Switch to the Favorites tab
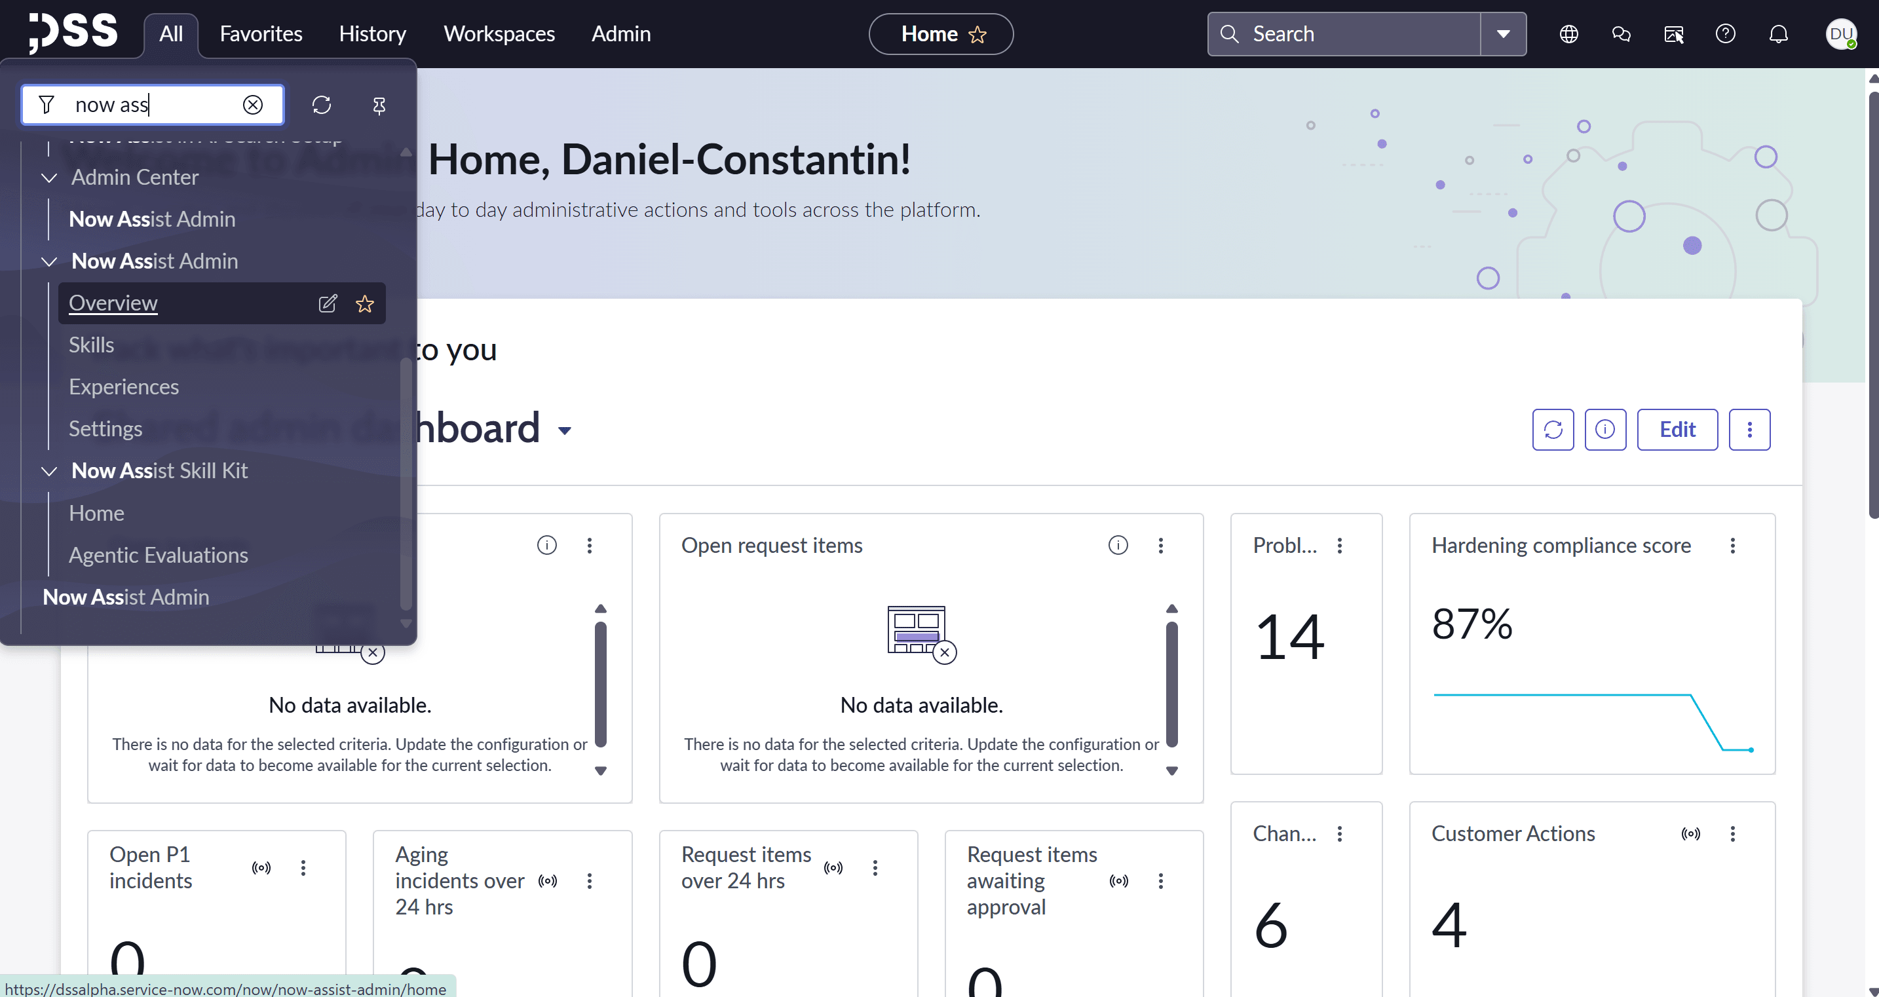The image size is (1879, 997). pyautogui.click(x=260, y=34)
